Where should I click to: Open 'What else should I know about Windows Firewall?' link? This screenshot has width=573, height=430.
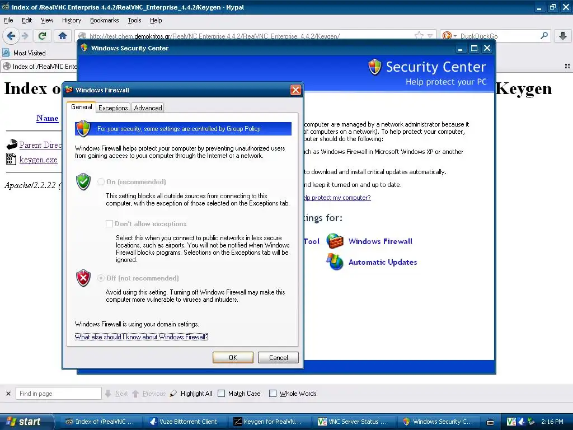pos(142,336)
